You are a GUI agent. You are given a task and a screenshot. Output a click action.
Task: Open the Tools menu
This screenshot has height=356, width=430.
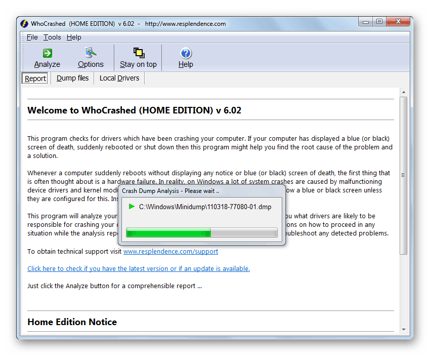click(52, 37)
